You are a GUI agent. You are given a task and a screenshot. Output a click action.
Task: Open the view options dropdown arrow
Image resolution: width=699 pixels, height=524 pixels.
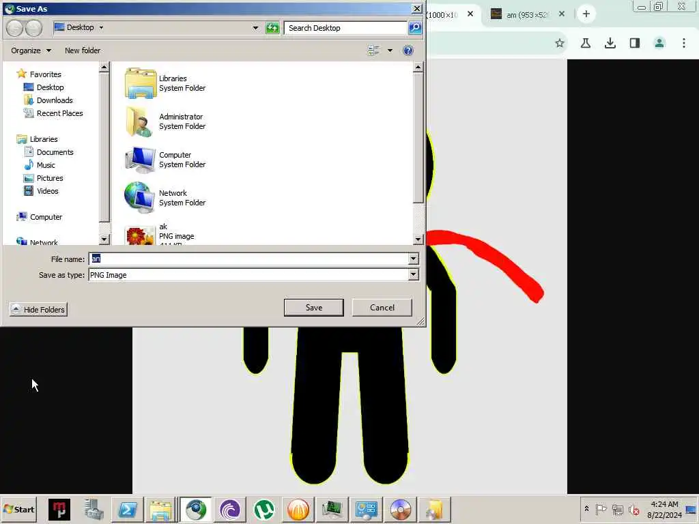[390, 50]
